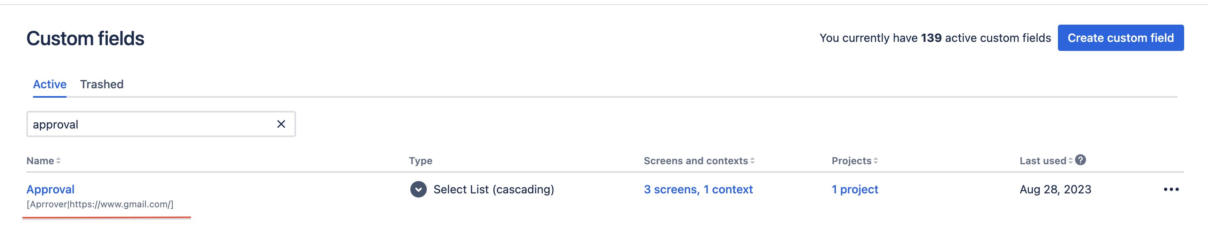Clear the approval search text
Image resolution: width=1208 pixels, height=225 pixels.
(281, 124)
